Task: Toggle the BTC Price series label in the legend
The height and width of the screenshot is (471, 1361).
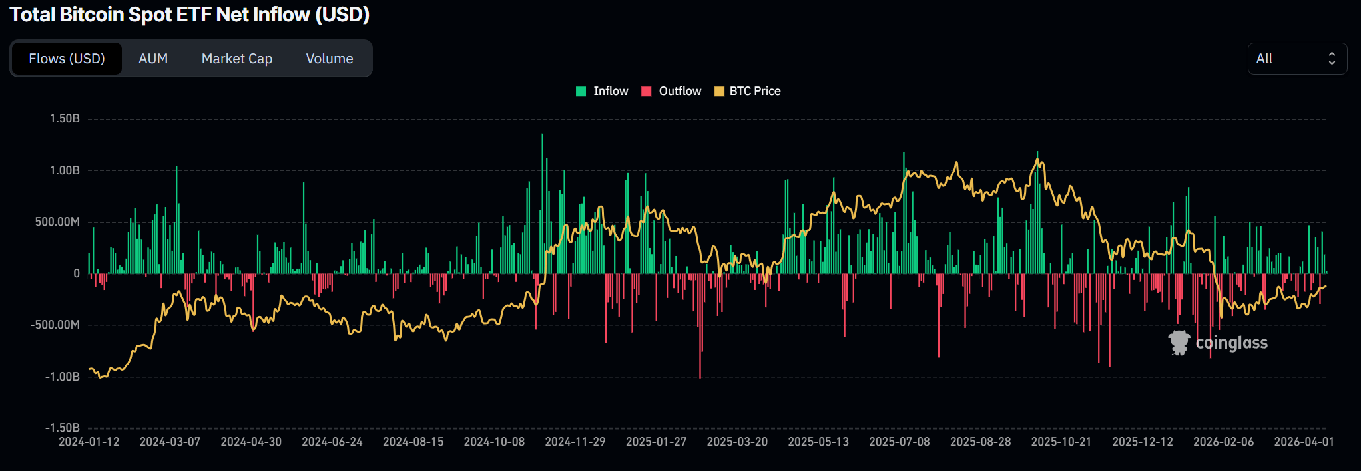Action: point(755,91)
